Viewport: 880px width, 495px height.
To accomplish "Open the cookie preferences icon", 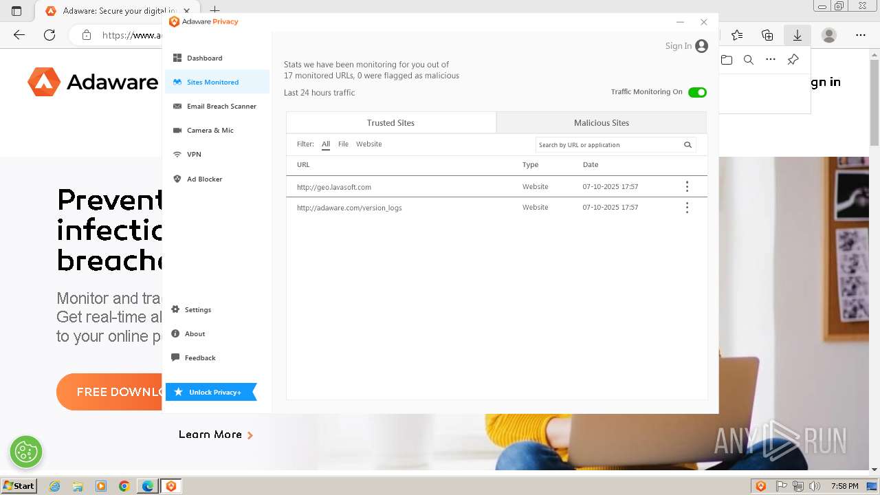I will coord(26,452).
